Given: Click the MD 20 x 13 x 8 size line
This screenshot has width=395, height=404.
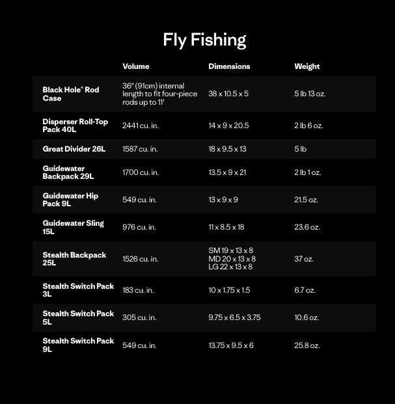Looking at the screenshot, I should (x=232, y=259).
